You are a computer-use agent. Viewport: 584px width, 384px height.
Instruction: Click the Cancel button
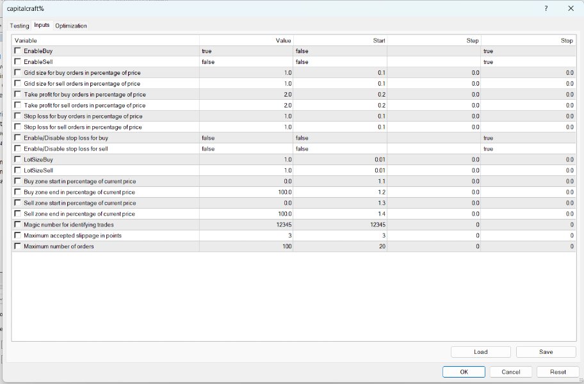tap(510, 372)
